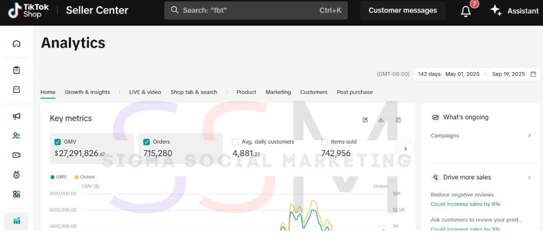Screen dimensions: 543x248
Task: Open Customer messages
Action: pyautogui.click(x=403, y=10)
